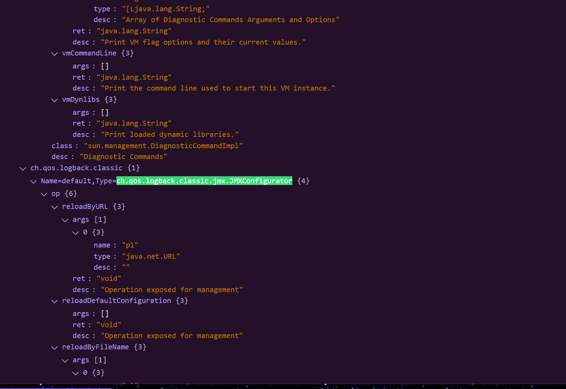Screen dimensions: 566x389
Task: Click the "[Ljava.lang.String;" type value
Action: click(166, 9)
